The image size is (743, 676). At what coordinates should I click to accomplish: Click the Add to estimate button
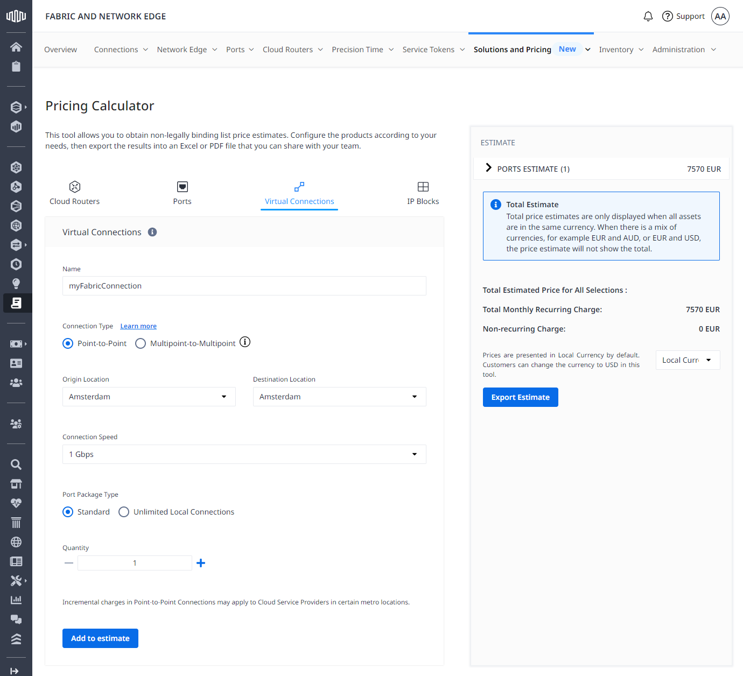tap(100, 638)
